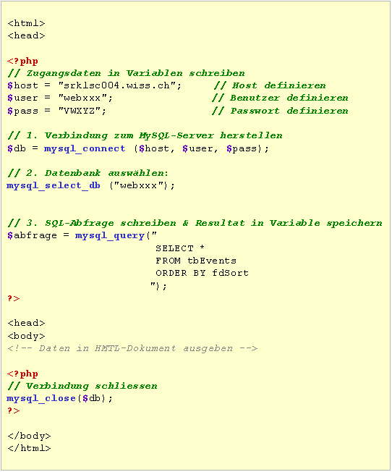392x472 pixels.
Task: Click the closing </html> tag
Action: click(29, 448)
